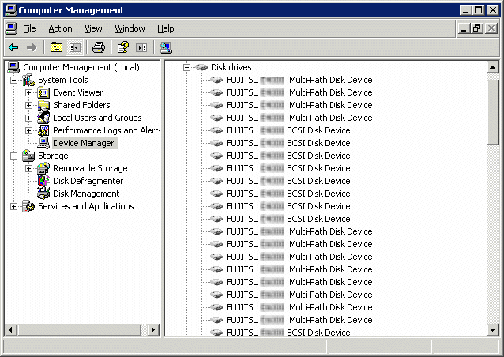Select Disk Management in Storage

pos(86,194)
